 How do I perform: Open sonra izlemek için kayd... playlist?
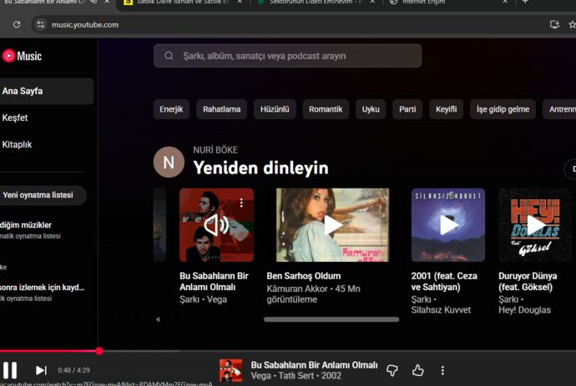[42, 292]
